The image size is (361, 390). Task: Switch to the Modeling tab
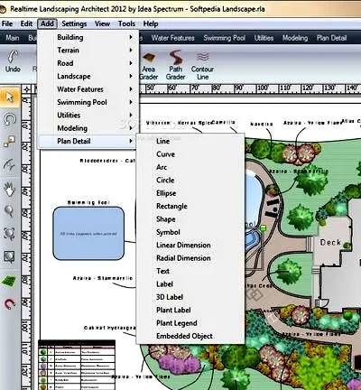[x=295, y=38]
